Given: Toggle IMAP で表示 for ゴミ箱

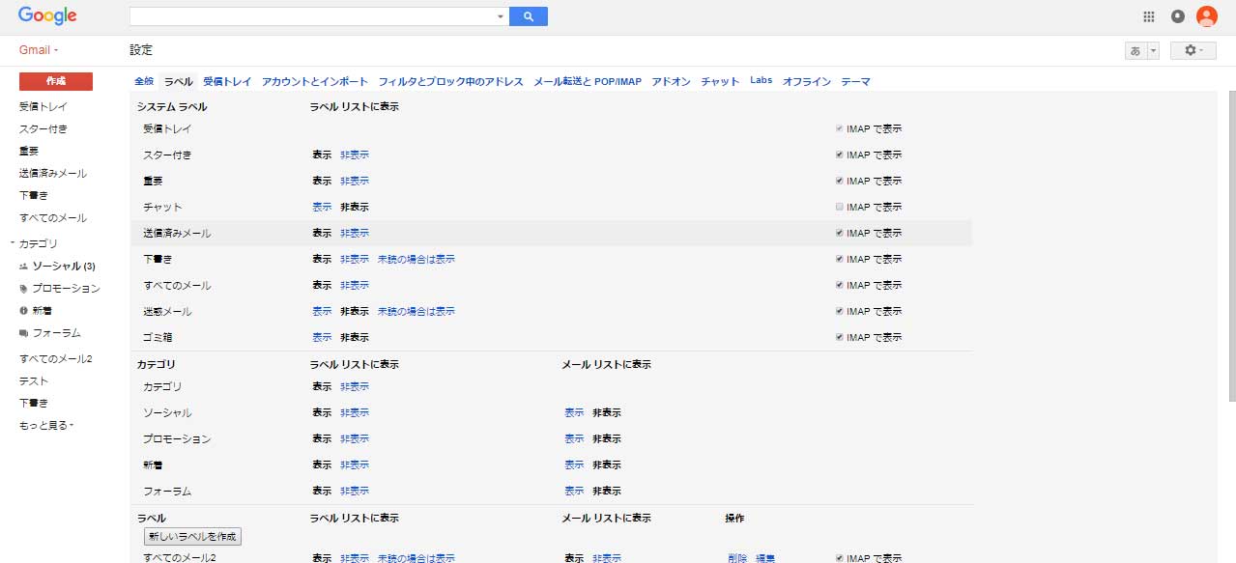Looking at the screenshot, I should click(839, 337).
